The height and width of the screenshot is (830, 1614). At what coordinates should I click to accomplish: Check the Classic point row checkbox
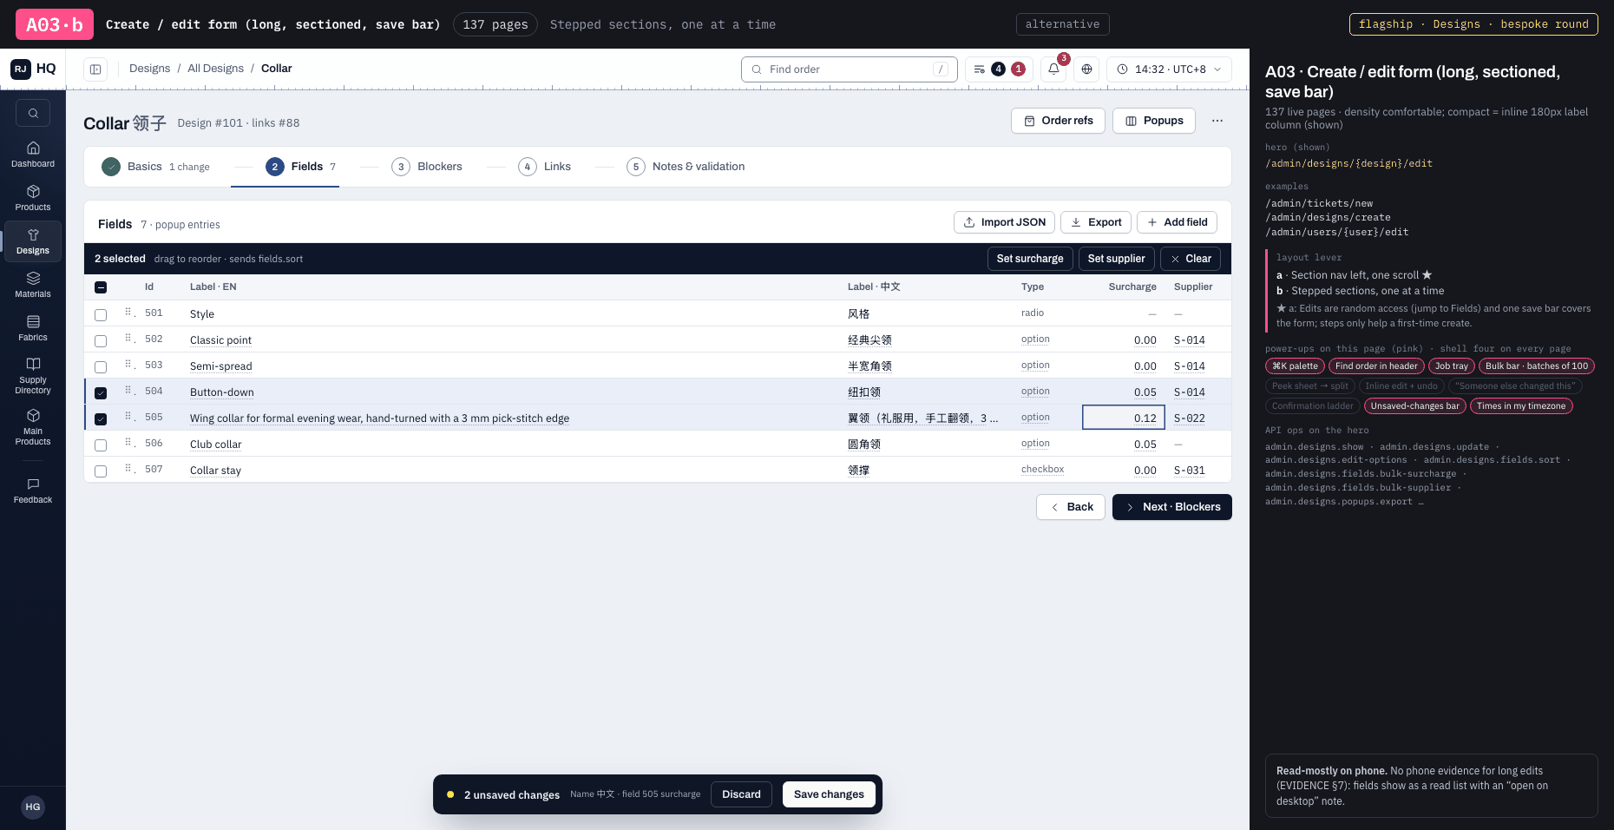[x=101, y=340]
